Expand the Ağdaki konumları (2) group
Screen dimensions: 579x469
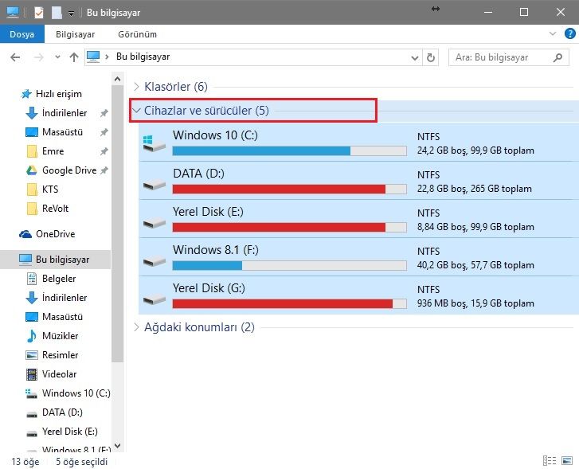click(x=136, y=326)
